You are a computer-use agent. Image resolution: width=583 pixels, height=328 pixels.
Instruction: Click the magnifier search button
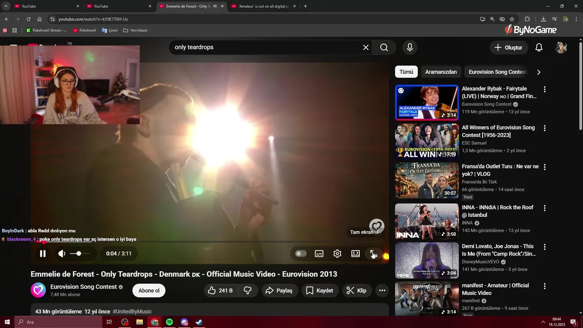[384, 47]
